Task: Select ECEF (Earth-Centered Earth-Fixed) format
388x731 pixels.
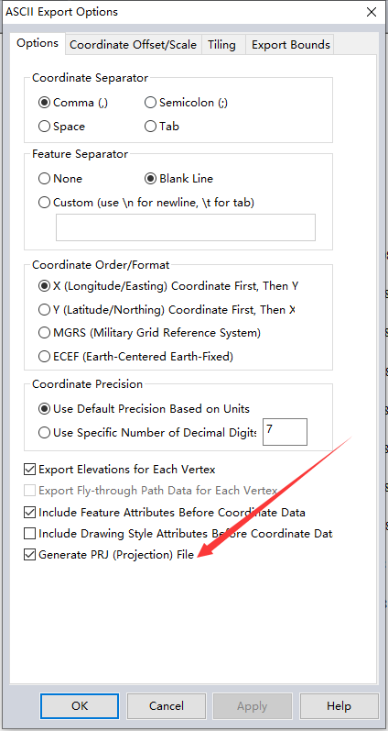Action: click(135, 357)
